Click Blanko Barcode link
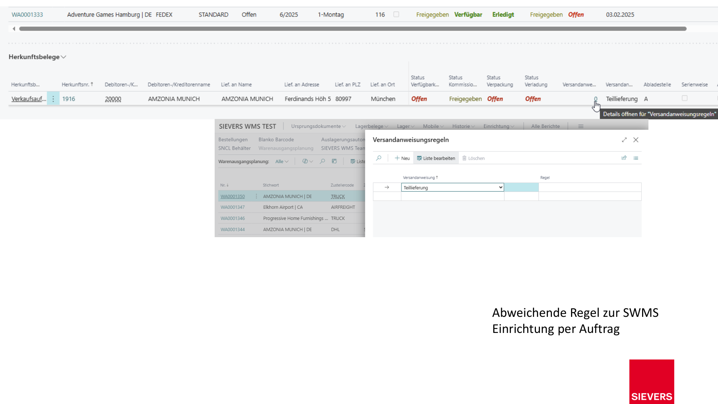The width and height of the screenshot is (718, 404). pyautogui.click(x=276, y=140)
